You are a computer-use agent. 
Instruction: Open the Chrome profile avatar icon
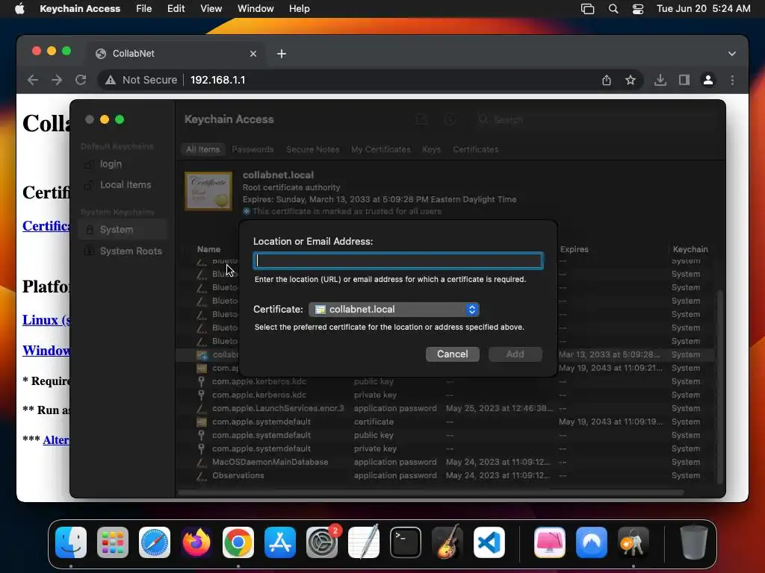708,80
